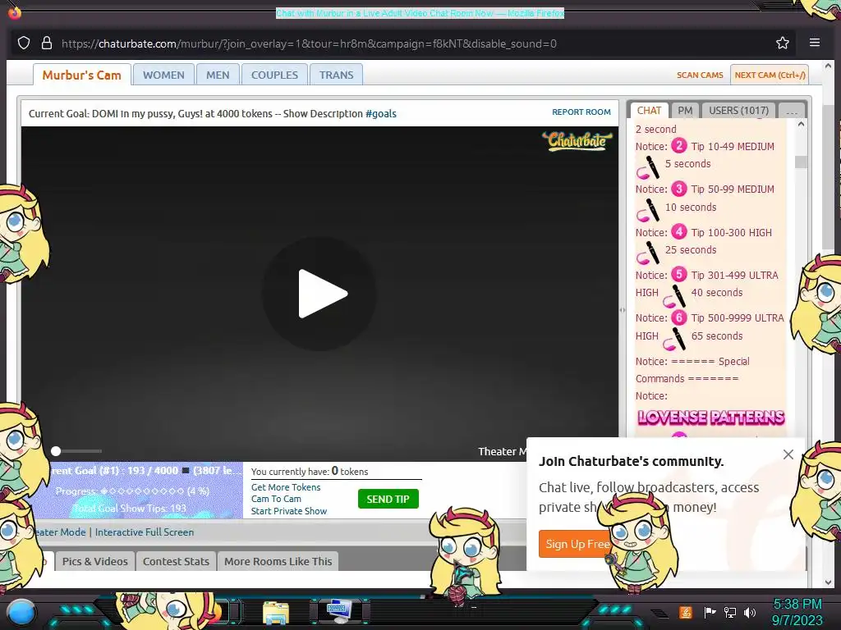Viewport: 841px width, 630px height.
Task: Click the Firefox logo in title bar
Action: click(15, 12)
